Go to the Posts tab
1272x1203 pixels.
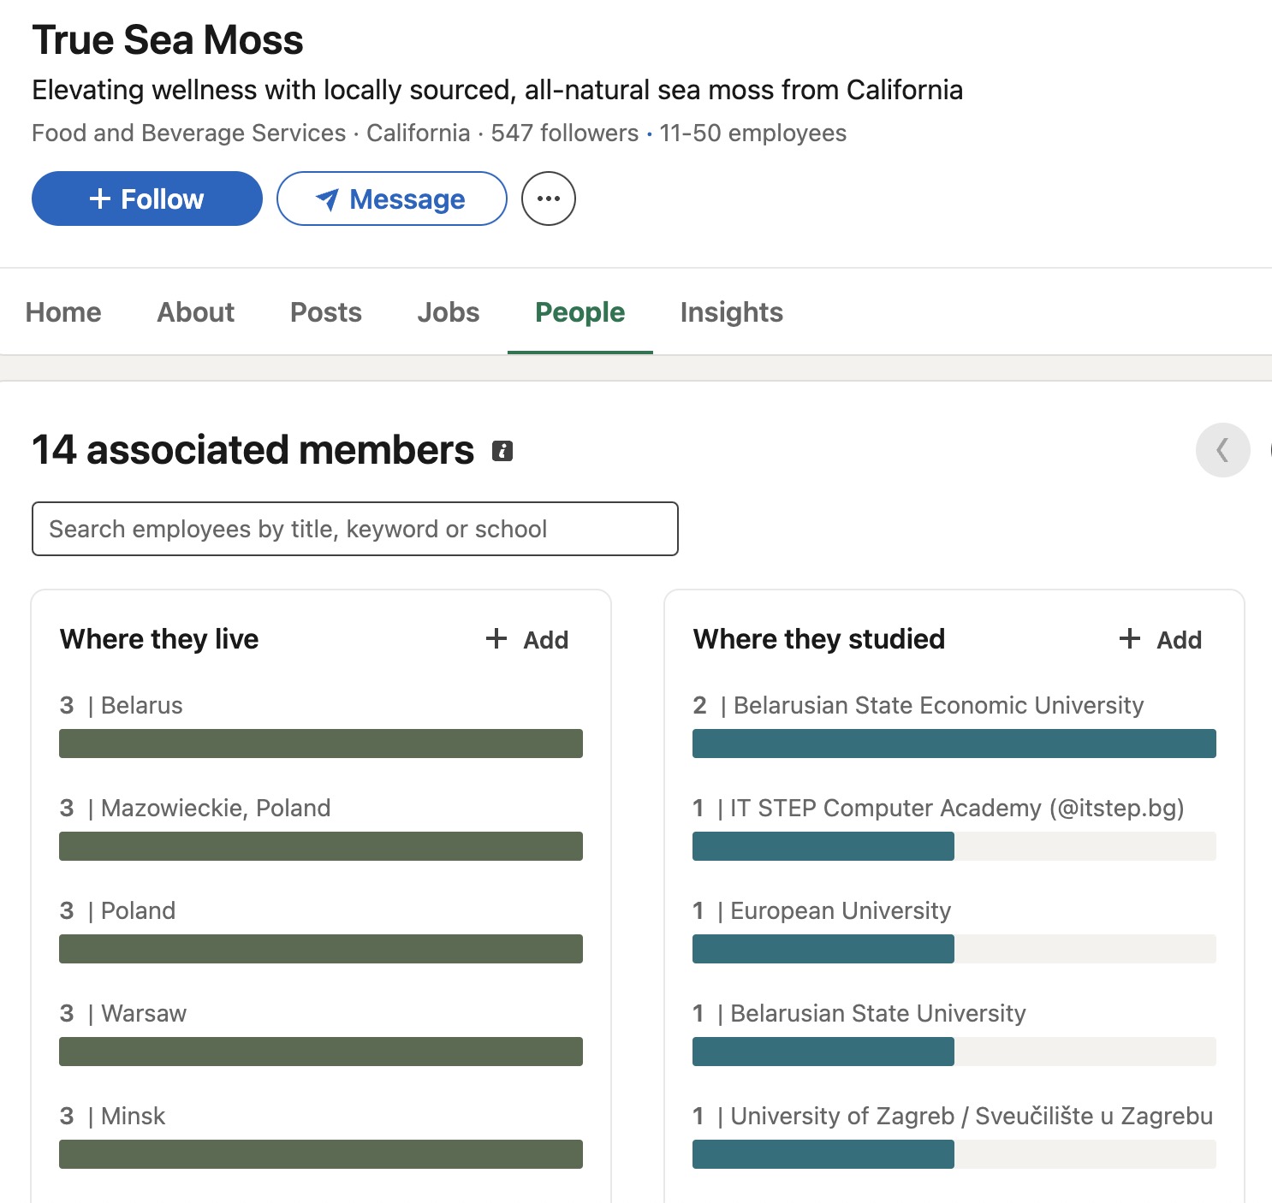[x=326, y=312]
